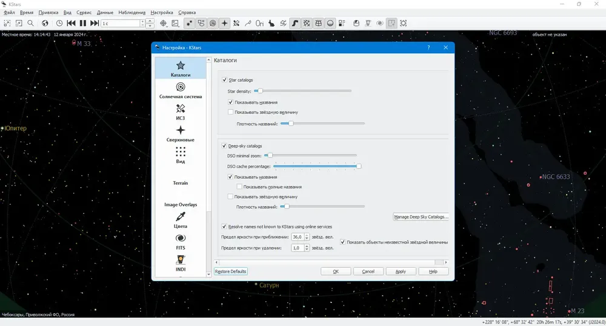Pause the simulation clock
This screenshot has height=326, width=606.
tap(82, 23)
